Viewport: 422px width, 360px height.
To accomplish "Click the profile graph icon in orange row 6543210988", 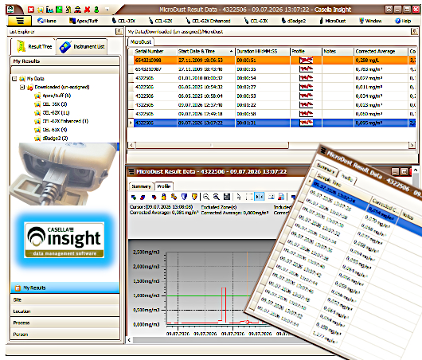I will pyautogui.click(x=306, y=60).
